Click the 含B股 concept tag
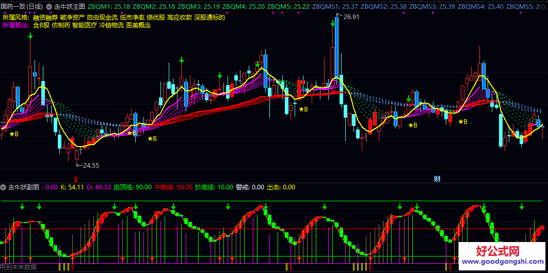The width and height of the screenshot is (548, 273). click(x=41, y=25)
